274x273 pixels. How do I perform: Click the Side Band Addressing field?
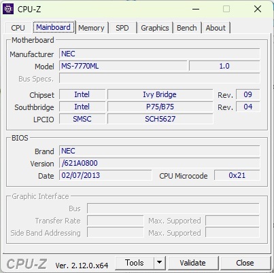(116, 233)
